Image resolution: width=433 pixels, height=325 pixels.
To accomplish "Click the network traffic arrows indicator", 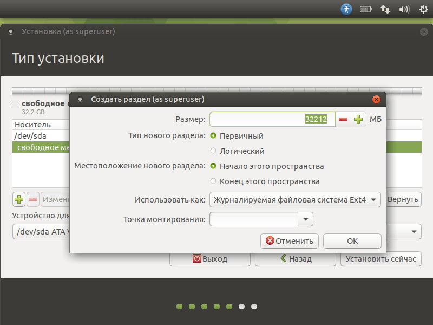I will pyautogui.click(x=384, y=9).
